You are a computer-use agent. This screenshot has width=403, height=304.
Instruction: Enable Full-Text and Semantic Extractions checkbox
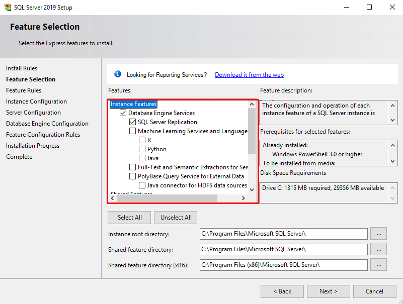pyautogui.click(x=132, y=167)
